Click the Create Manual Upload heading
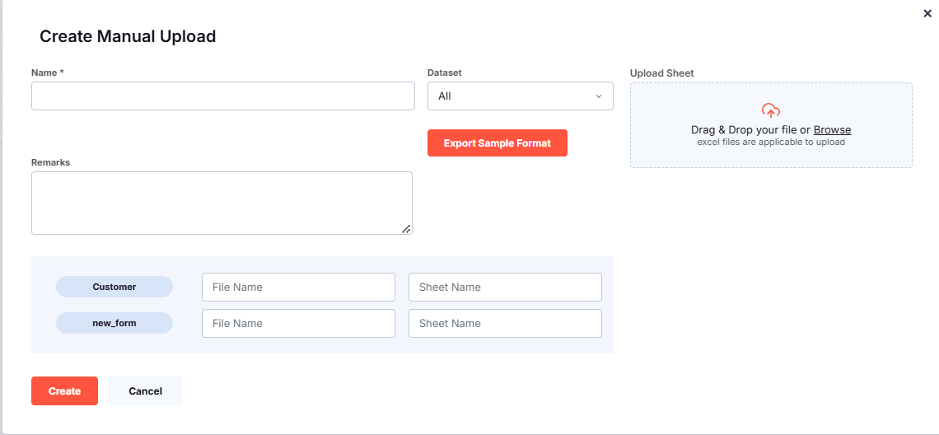 click(x=128, y=36)
